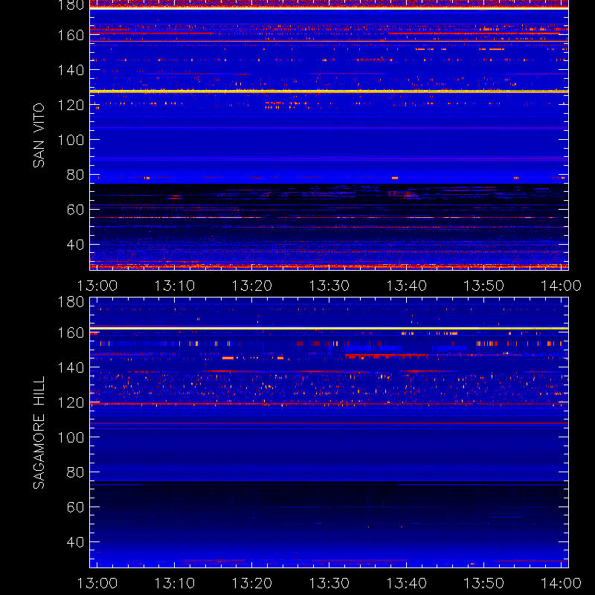
Task: Choose Sagamore Hill frequency tick label 60
Action: (75, 507)
